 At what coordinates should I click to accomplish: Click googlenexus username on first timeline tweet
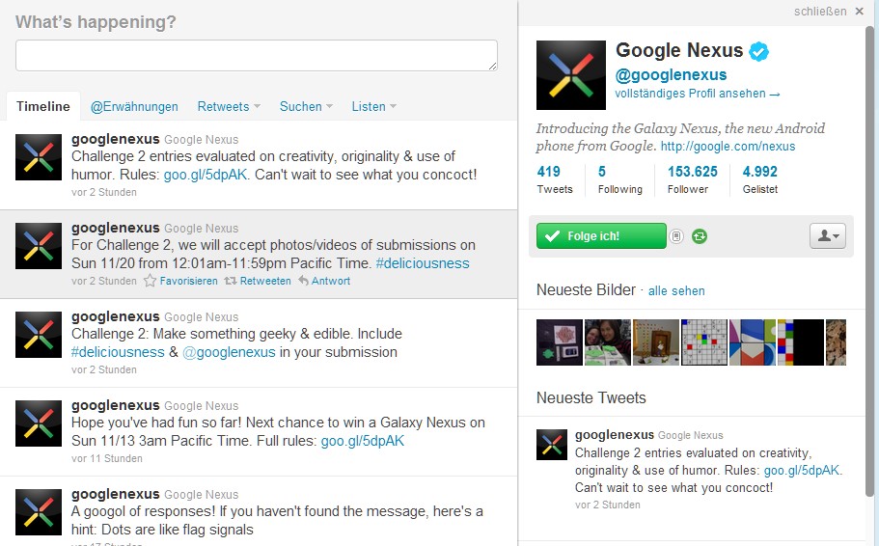tap(116, 139)
